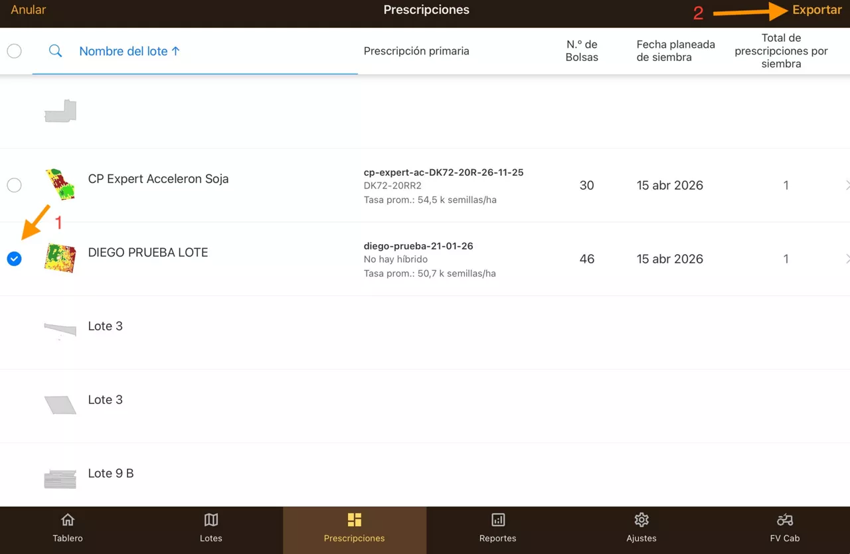The image size is (850, 554).
Task: Open the Ajustes gear icon
Action: 641,519
